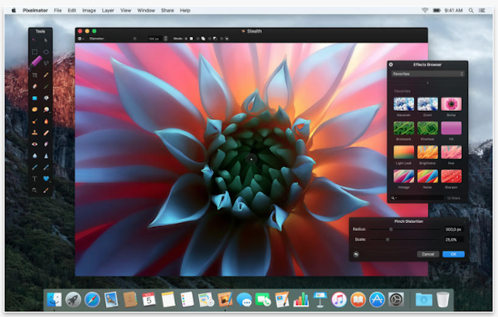Image resolution: width=498 pixels, height=317 pixels.
Task: Choose the second selection Mode radio button
Action: tap(198, 38)
